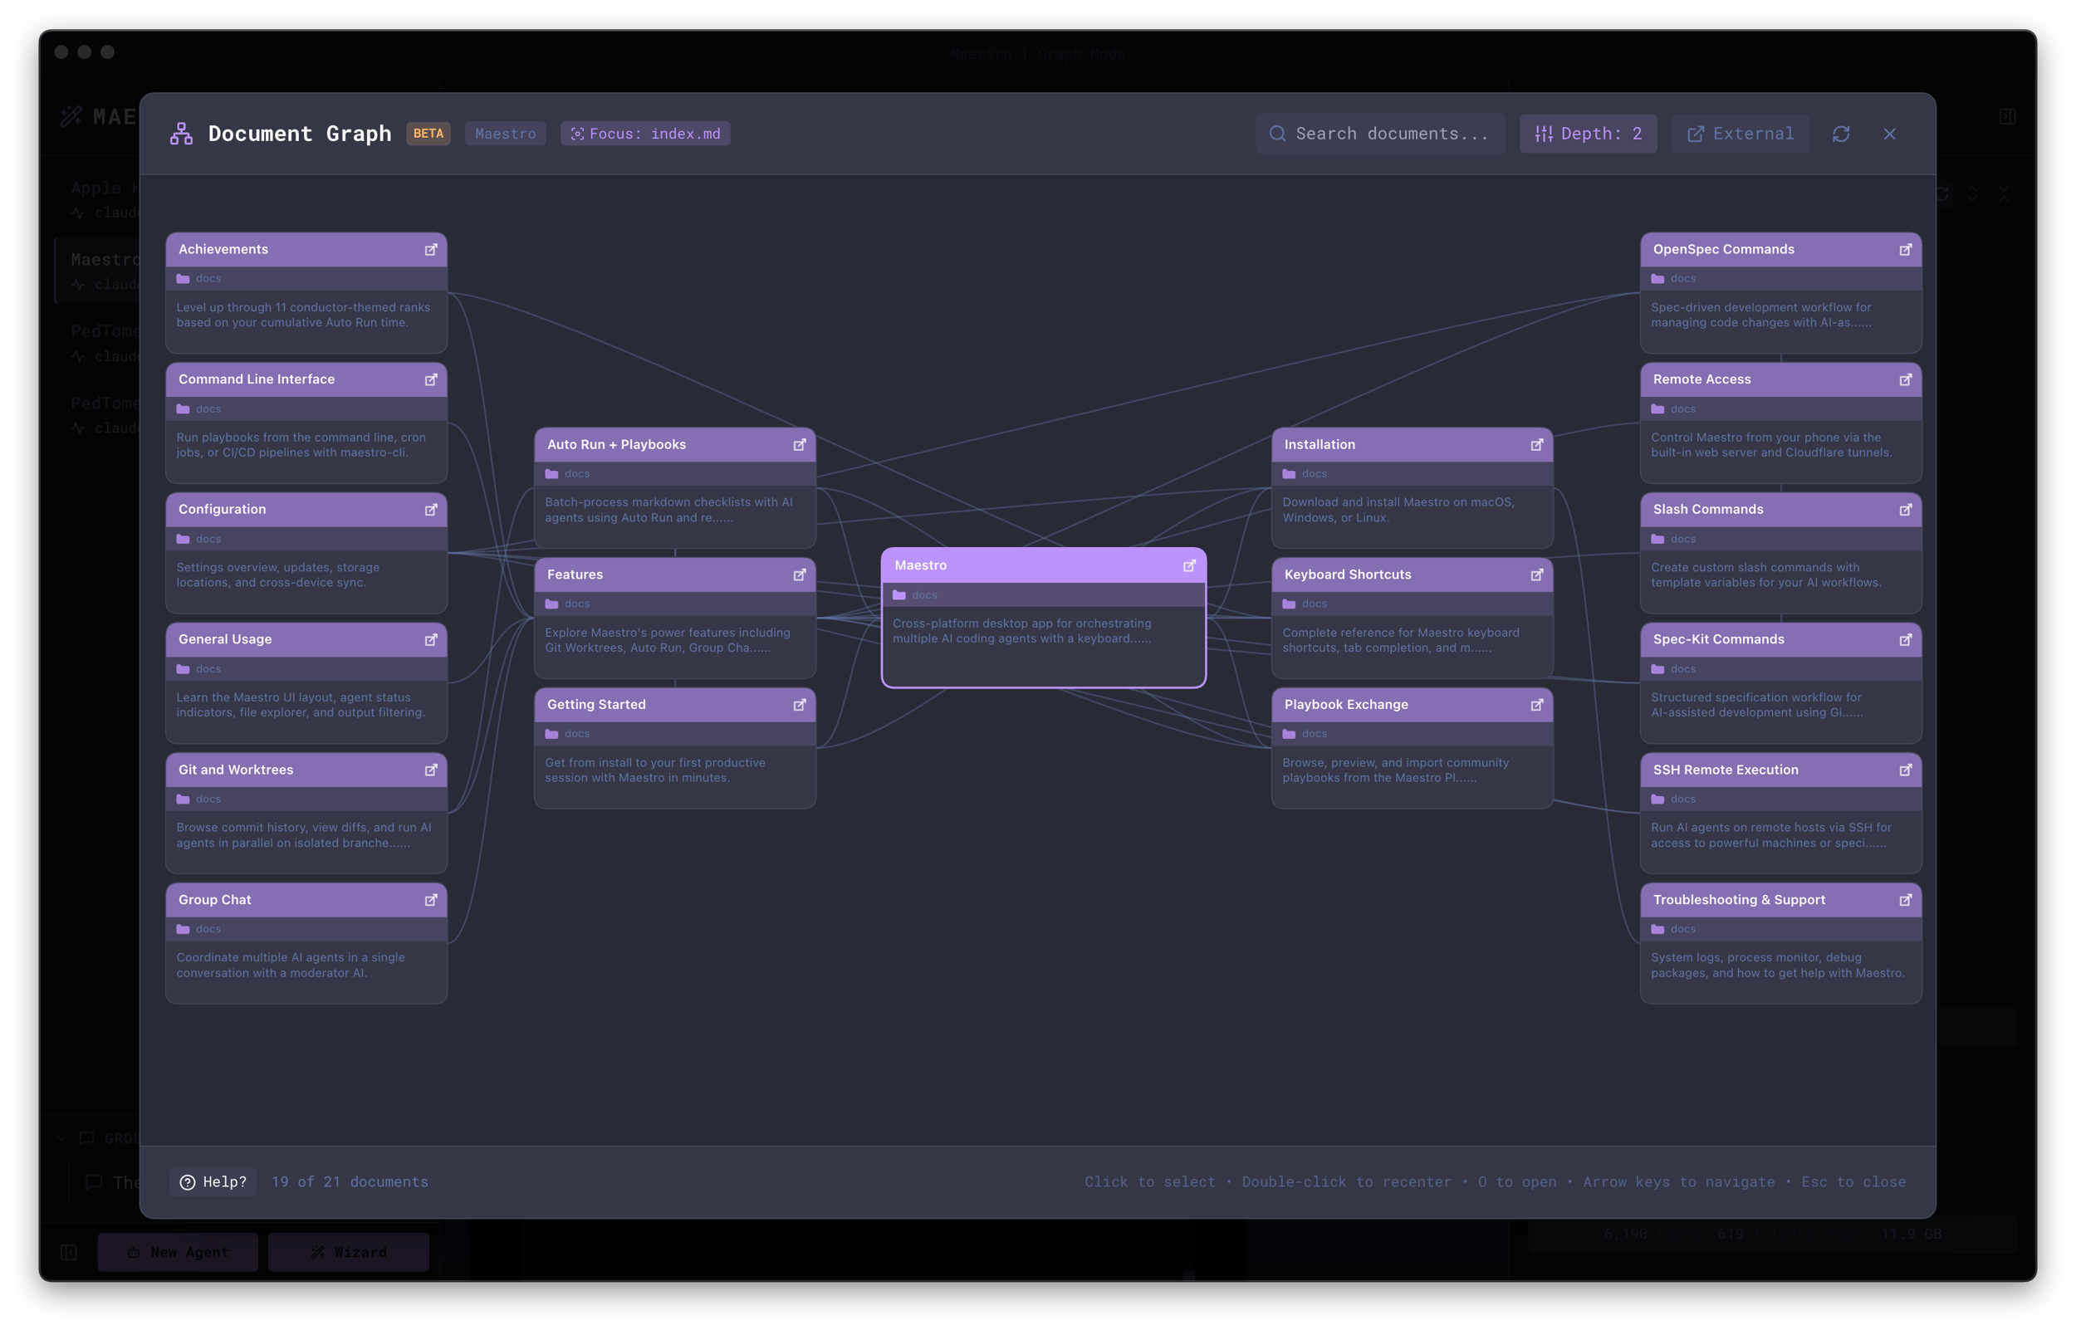Open external icon on Getting Started card
The width and height of the screenshot is (2076, 1330).
(x=800, y=706)
